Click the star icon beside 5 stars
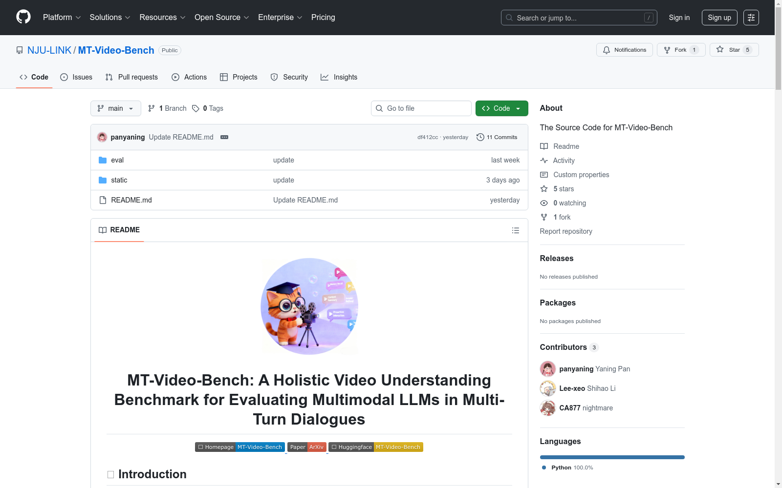The image size is (782, 488). coord(544,189)
